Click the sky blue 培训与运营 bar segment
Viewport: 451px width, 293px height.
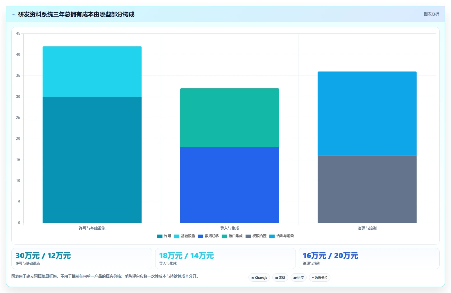tap(367, 114)
